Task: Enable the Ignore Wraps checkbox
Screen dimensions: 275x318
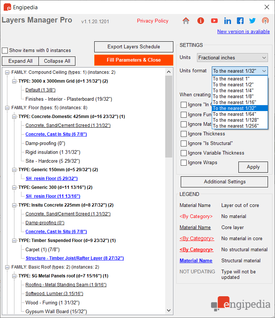Action: 184,163
